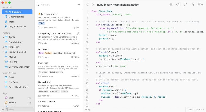Select the Trash item in Favorites
The width and height of the screenshot is (206, 112).
pyautogui.click(x=12, y=22)
